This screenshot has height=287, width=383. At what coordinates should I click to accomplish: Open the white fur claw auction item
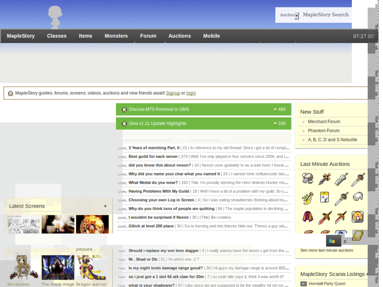point(307,178)
